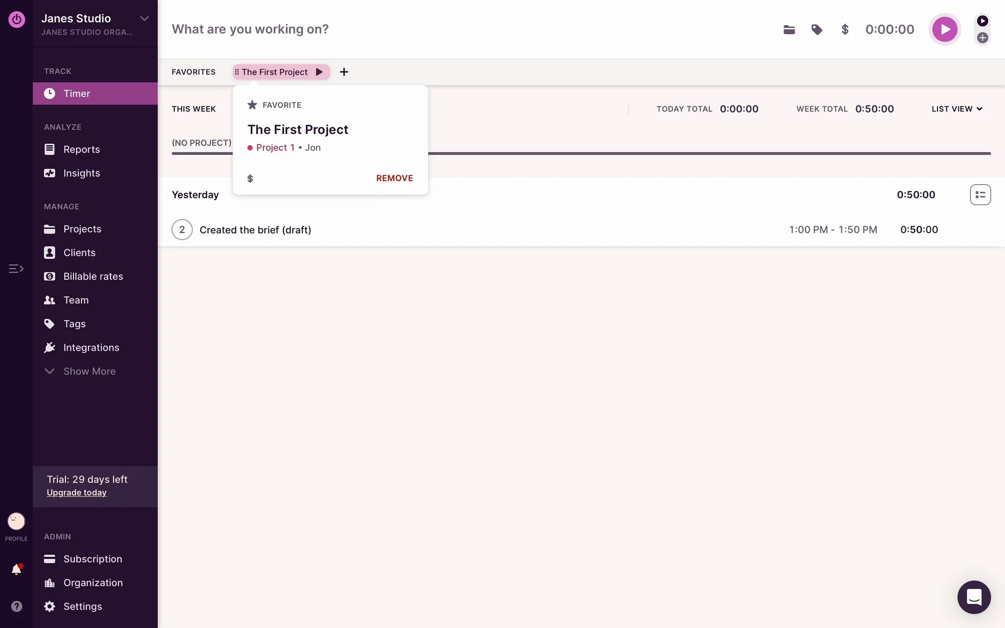Open the chat support bubble
1005x628 pixels.
pos(974,597)
